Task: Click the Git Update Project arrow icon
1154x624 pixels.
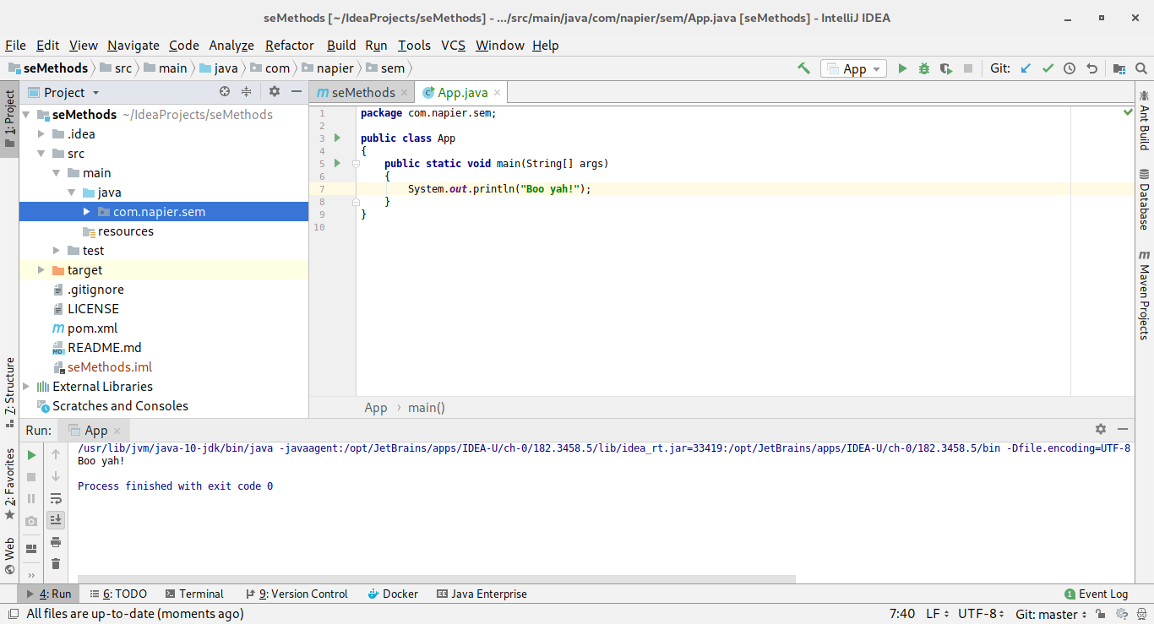Action: point(1026,68)
